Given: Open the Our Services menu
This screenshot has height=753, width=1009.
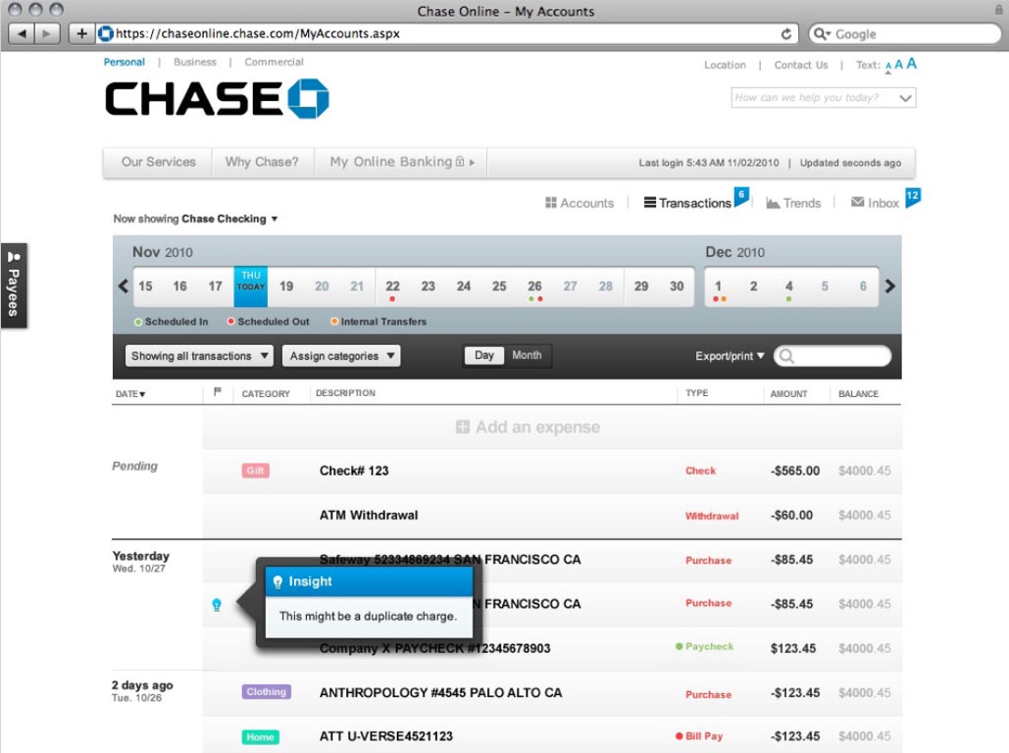Looking at the screenshot, I should click(x=158, y=162).
